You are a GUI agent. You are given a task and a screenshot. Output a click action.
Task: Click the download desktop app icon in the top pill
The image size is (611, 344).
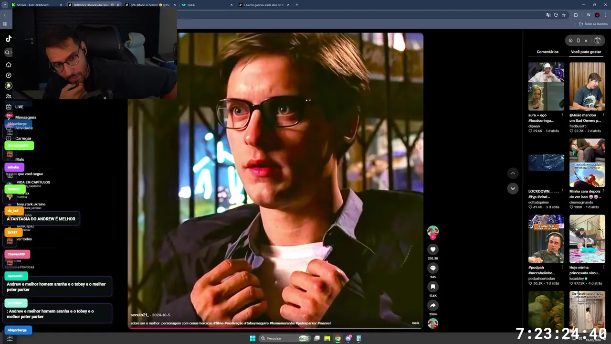point(586,41)
